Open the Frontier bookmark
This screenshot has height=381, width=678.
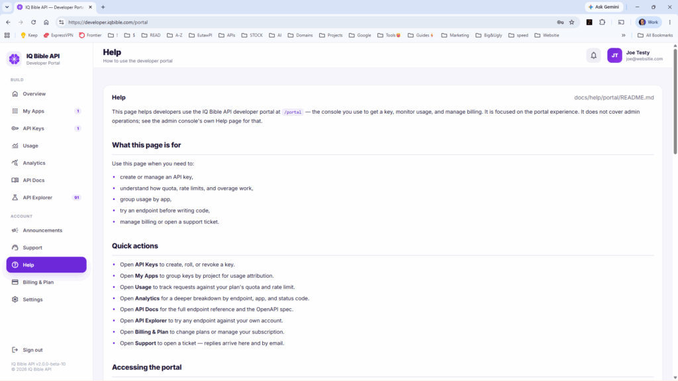click(90, 36)
